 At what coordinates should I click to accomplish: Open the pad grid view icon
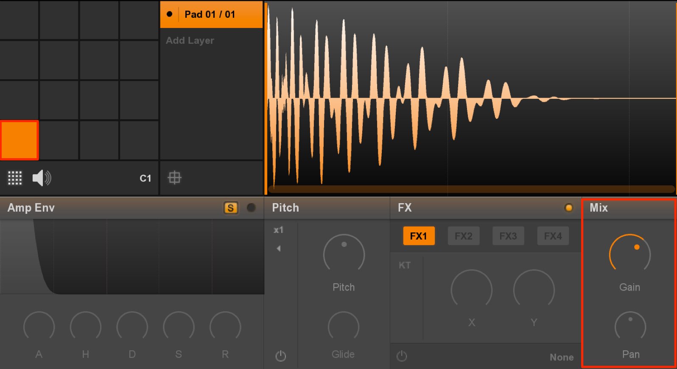[15, 178]
